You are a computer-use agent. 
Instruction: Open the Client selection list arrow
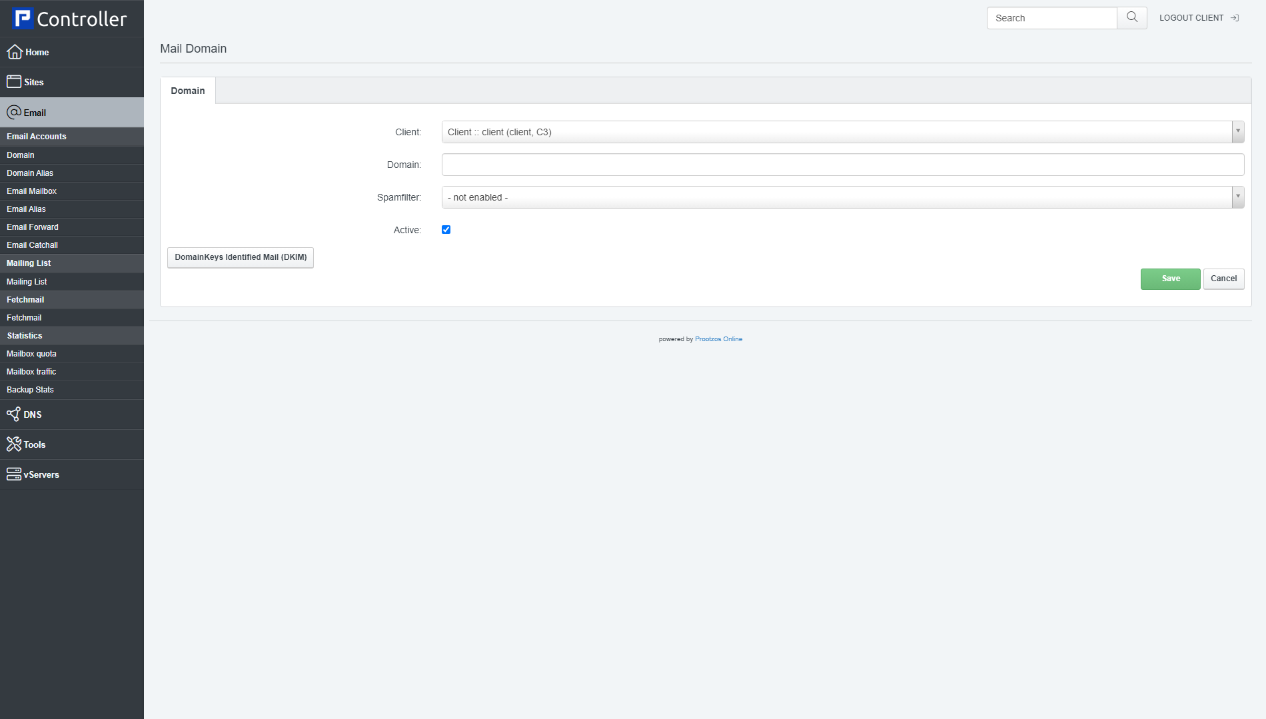1238,131
